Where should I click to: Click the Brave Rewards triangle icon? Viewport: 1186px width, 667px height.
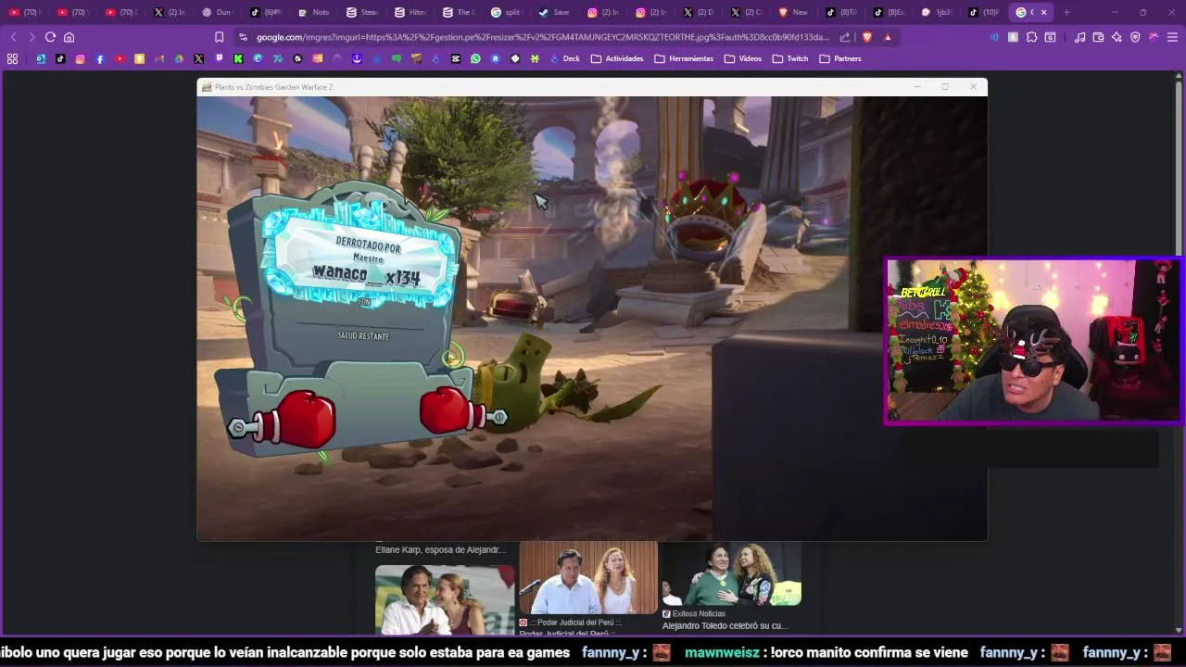[888, 37]
